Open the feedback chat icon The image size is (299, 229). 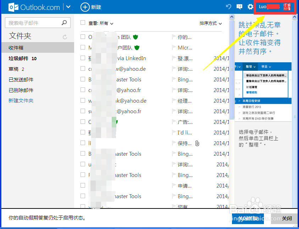(x=239, y=6)
